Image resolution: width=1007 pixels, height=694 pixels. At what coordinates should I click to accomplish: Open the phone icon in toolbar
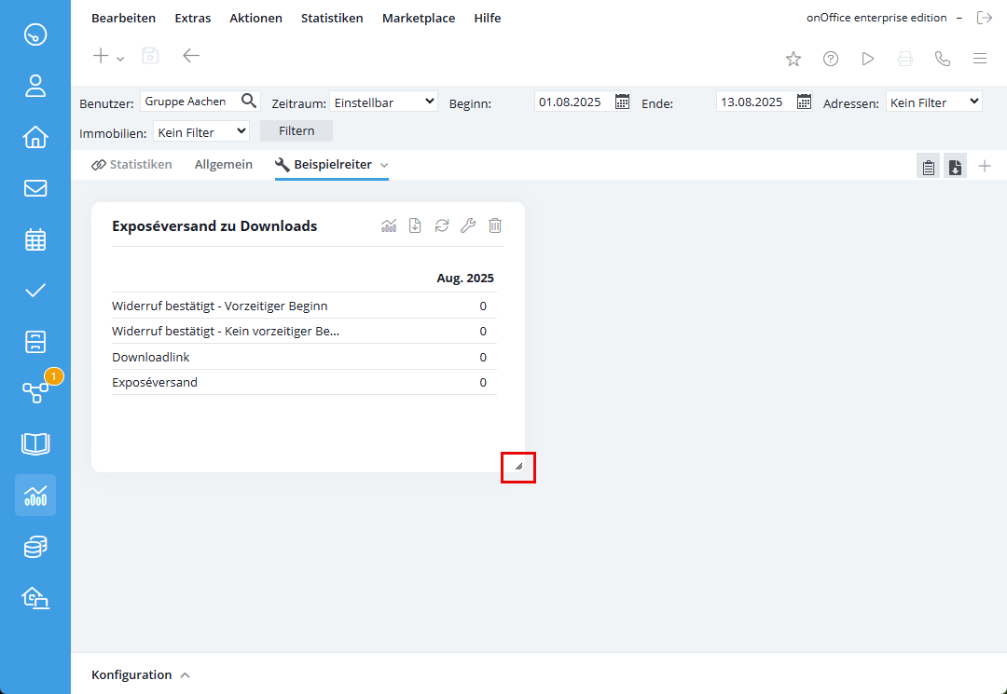pyautogui.click(x=943, y=59)
